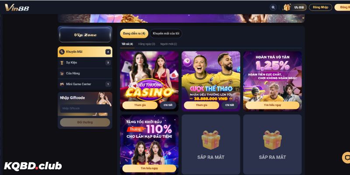This screenshot has height=175, width=350.
Task: Click Tìm hiểu ngay on 1,25% refund card
Action: tap(272, 105)
